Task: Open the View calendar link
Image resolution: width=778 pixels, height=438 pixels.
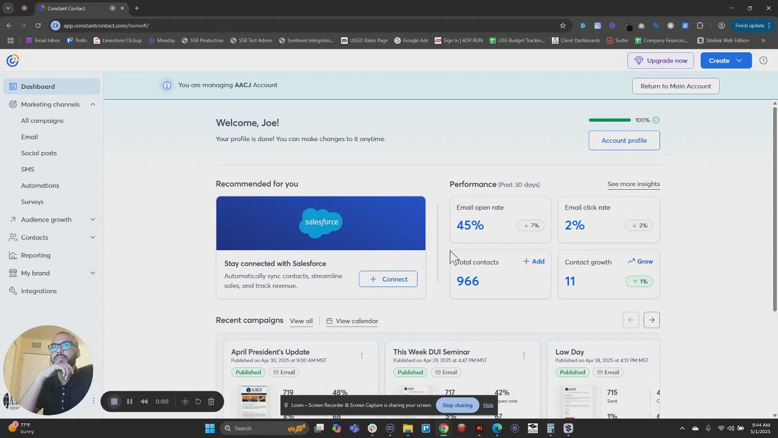Action: click(352, 321)
